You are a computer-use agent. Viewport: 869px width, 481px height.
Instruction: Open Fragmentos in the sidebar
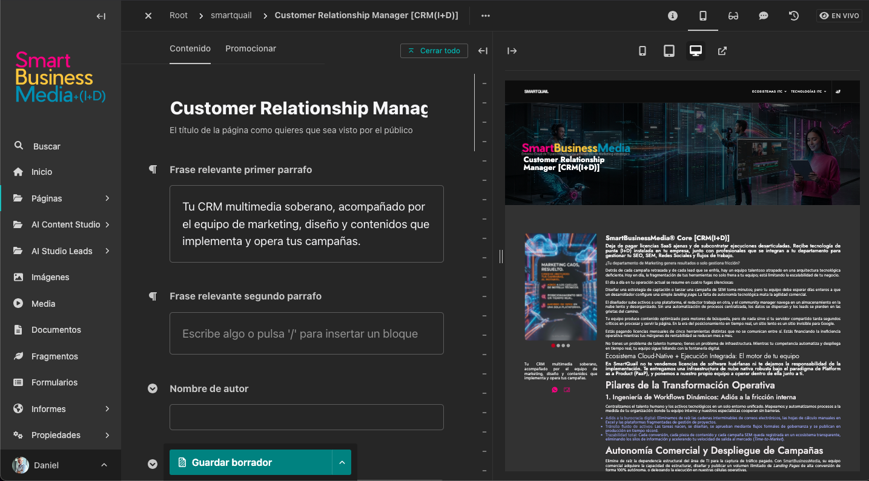tap(61, 356)
